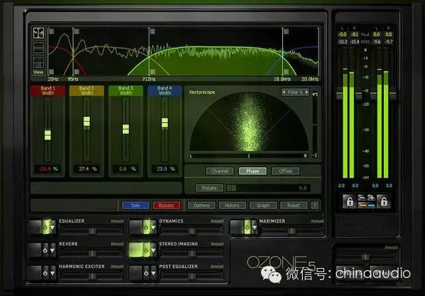Click the Rotate slider handle
Image resolution: width=425 pixels, height=296 pixels.
point(232,188)
